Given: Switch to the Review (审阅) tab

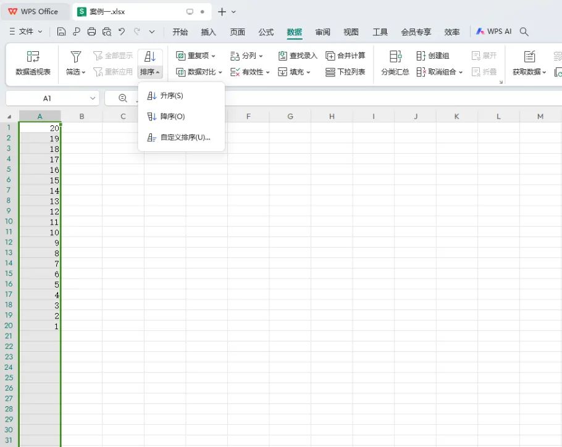Looking at the screenshot, I should pos(322,32).
